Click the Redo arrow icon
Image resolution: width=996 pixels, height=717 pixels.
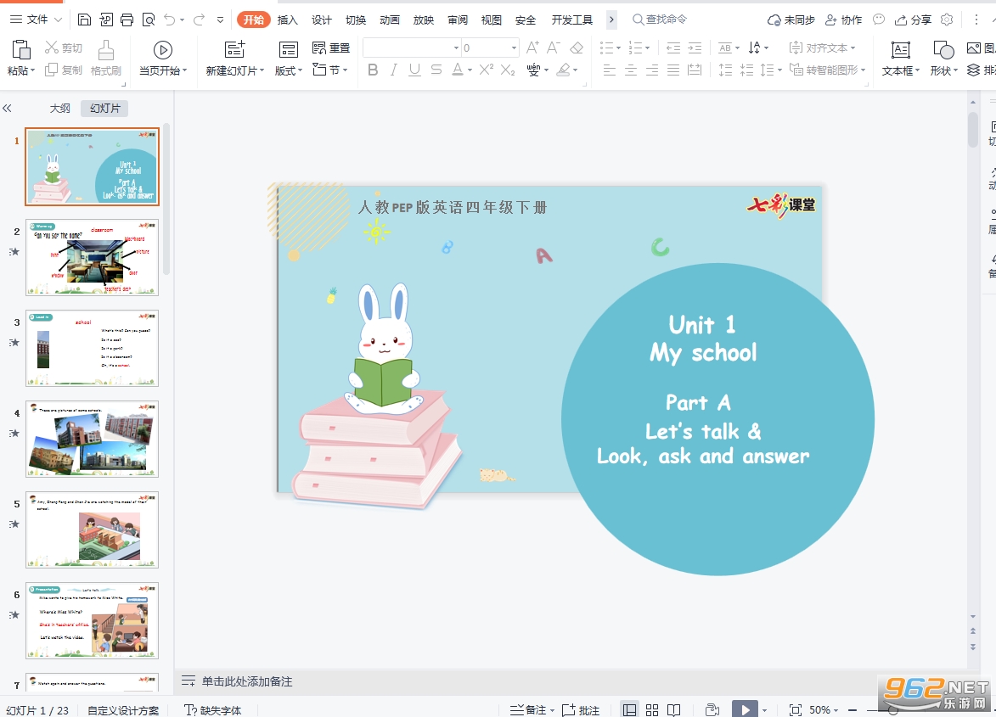pyautogui.click(x=199, y=20)
